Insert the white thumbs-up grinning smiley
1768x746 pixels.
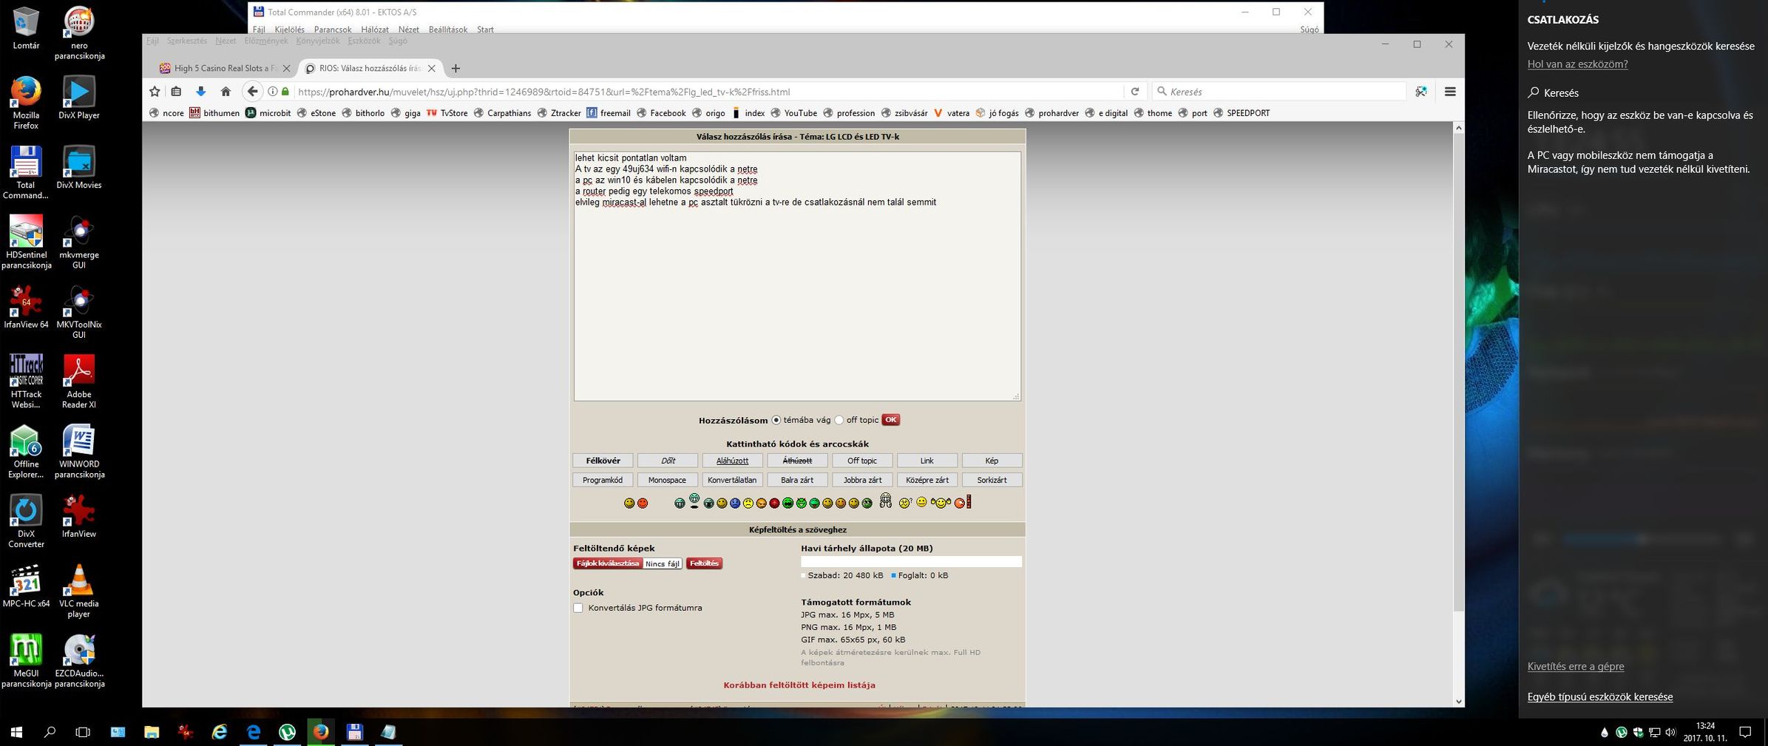pyautogui.click(x=886, y=501)
